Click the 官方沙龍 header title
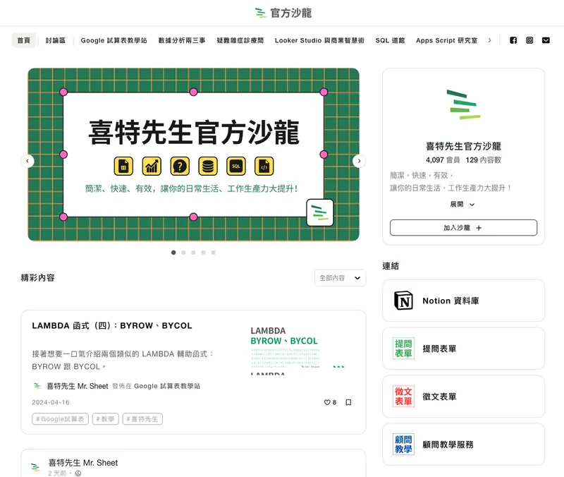Image resolution: width=564 pixels, height=477 pixels. tap(291, 13)
